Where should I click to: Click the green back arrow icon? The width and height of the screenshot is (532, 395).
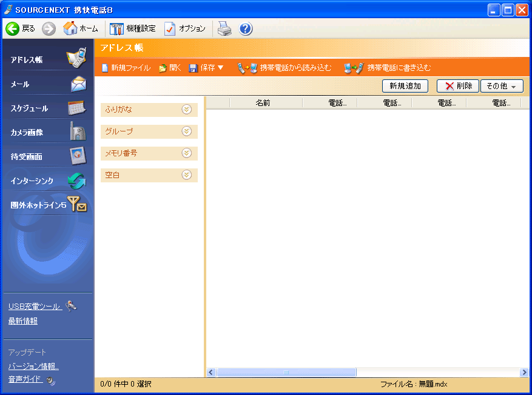coord(13,29)
